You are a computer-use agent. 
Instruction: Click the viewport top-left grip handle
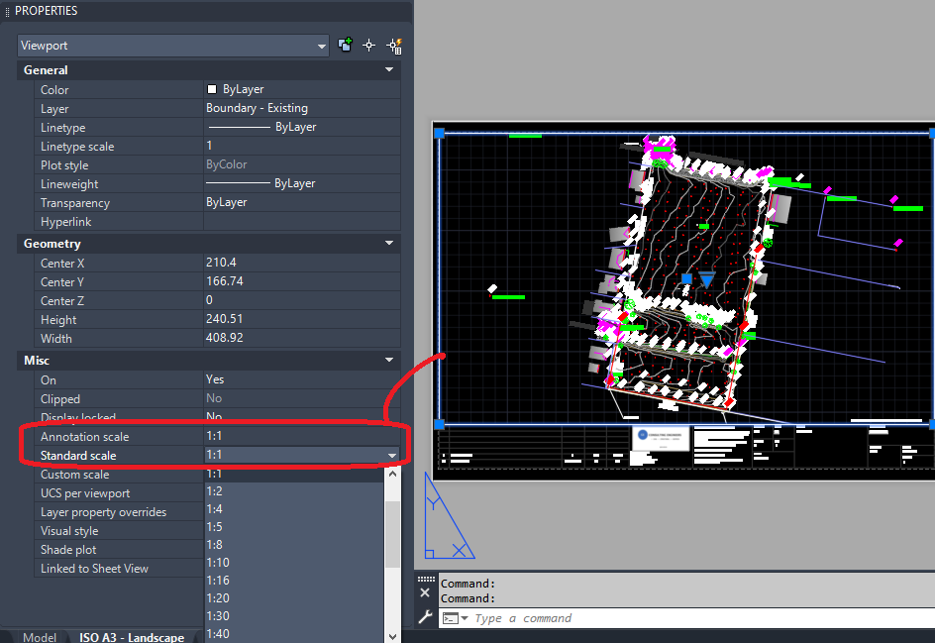click(x=440, y=133)
